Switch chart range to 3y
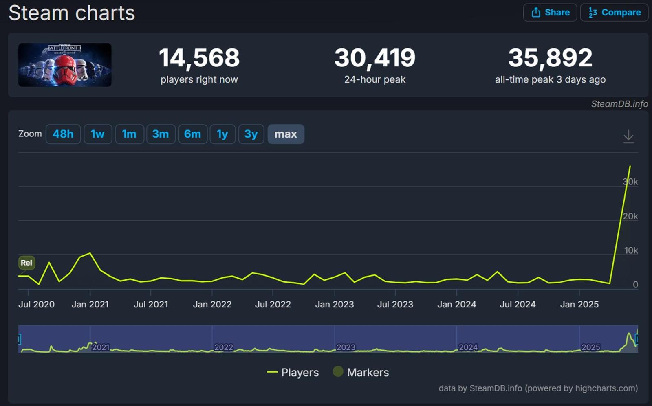The width and height of the screenshot is (652, 406). (251, 134)
